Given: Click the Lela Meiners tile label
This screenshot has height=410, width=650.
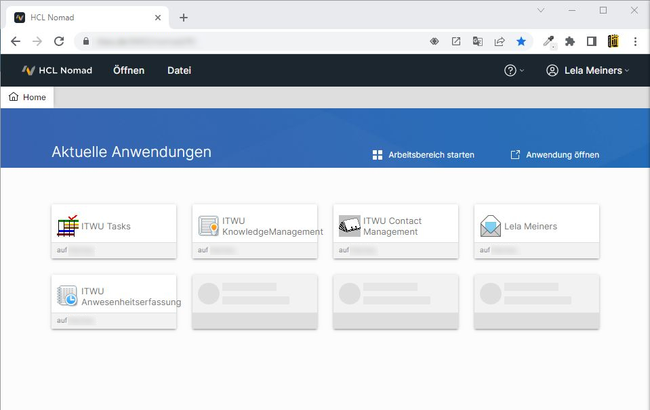Looking at the screenshot, I should point(531,226).
